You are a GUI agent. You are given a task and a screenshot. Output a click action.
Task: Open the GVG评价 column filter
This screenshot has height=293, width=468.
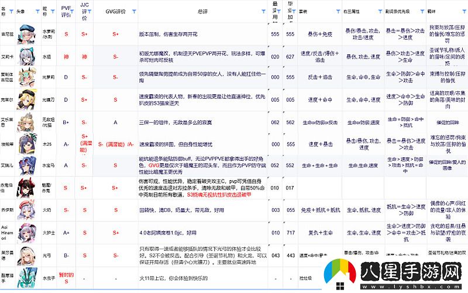[x=135, y=12]
